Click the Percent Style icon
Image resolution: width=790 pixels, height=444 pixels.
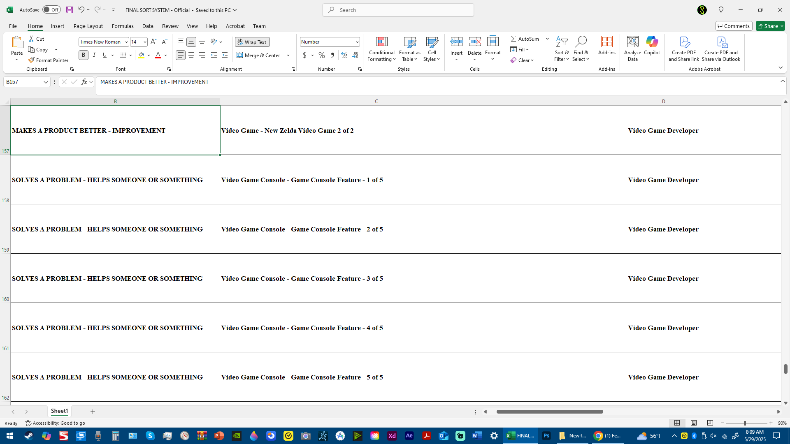coord(322,55)
